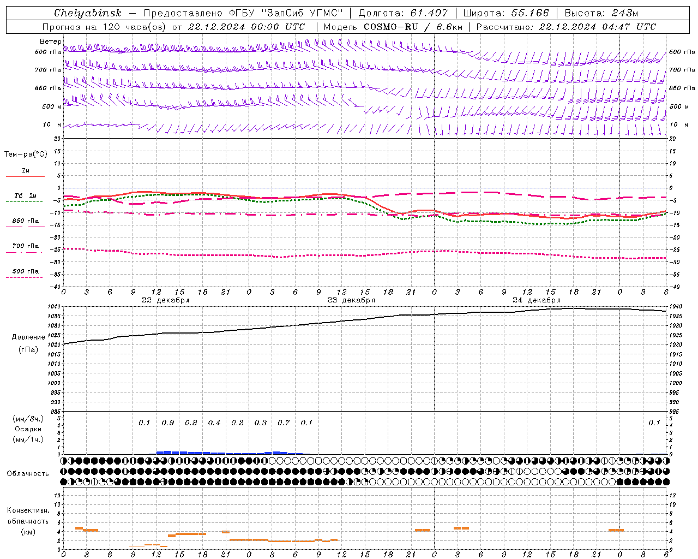Viewport: 698px width, 559px height.
Task: Click the "Давление" pressure panel label
Action: point(28,337)
